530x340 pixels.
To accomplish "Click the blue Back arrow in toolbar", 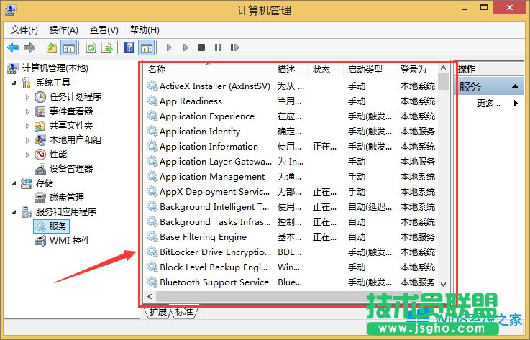I will (13, 48).
